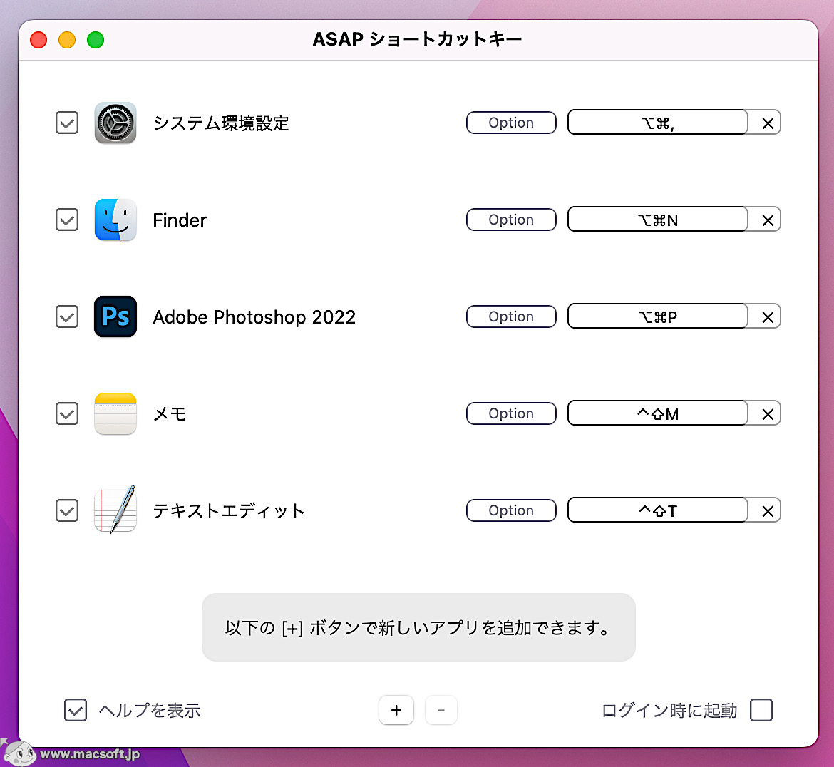Click the Adobe Photoshop 2022 app icon

[x=115, y=316]
